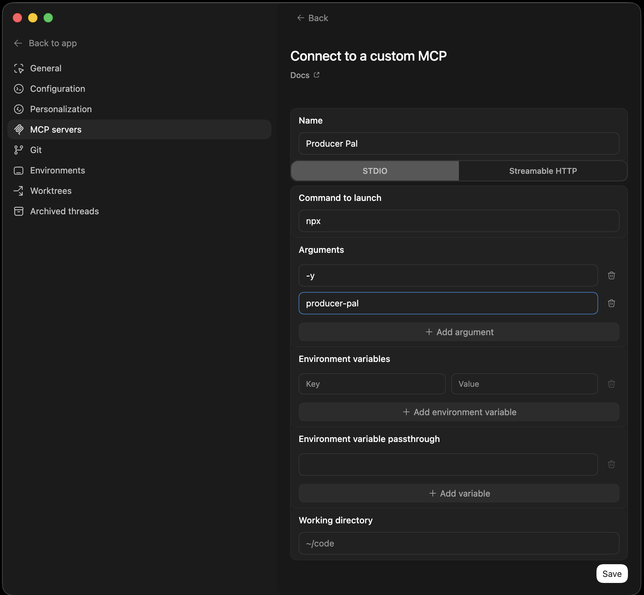Click the Save button

612,573
